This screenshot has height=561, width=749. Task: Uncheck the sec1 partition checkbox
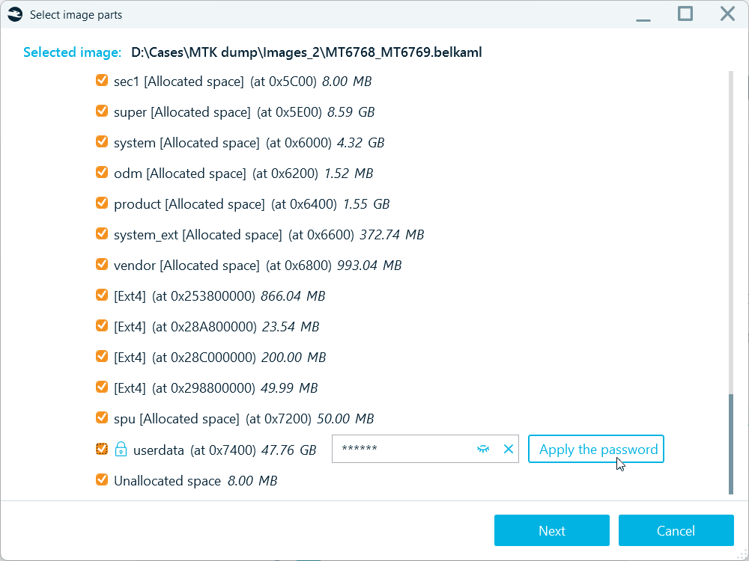(102, 80)
